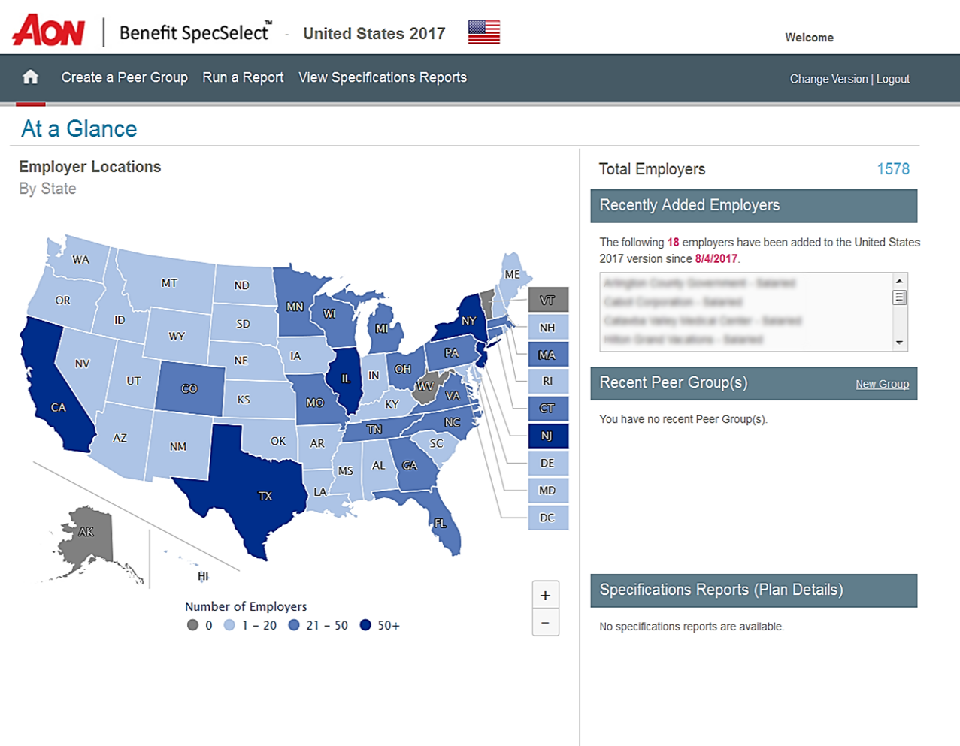Viewport: 960px width, 746px height.
Task: Select West Virginia on the map
Action: coord(427,386)
